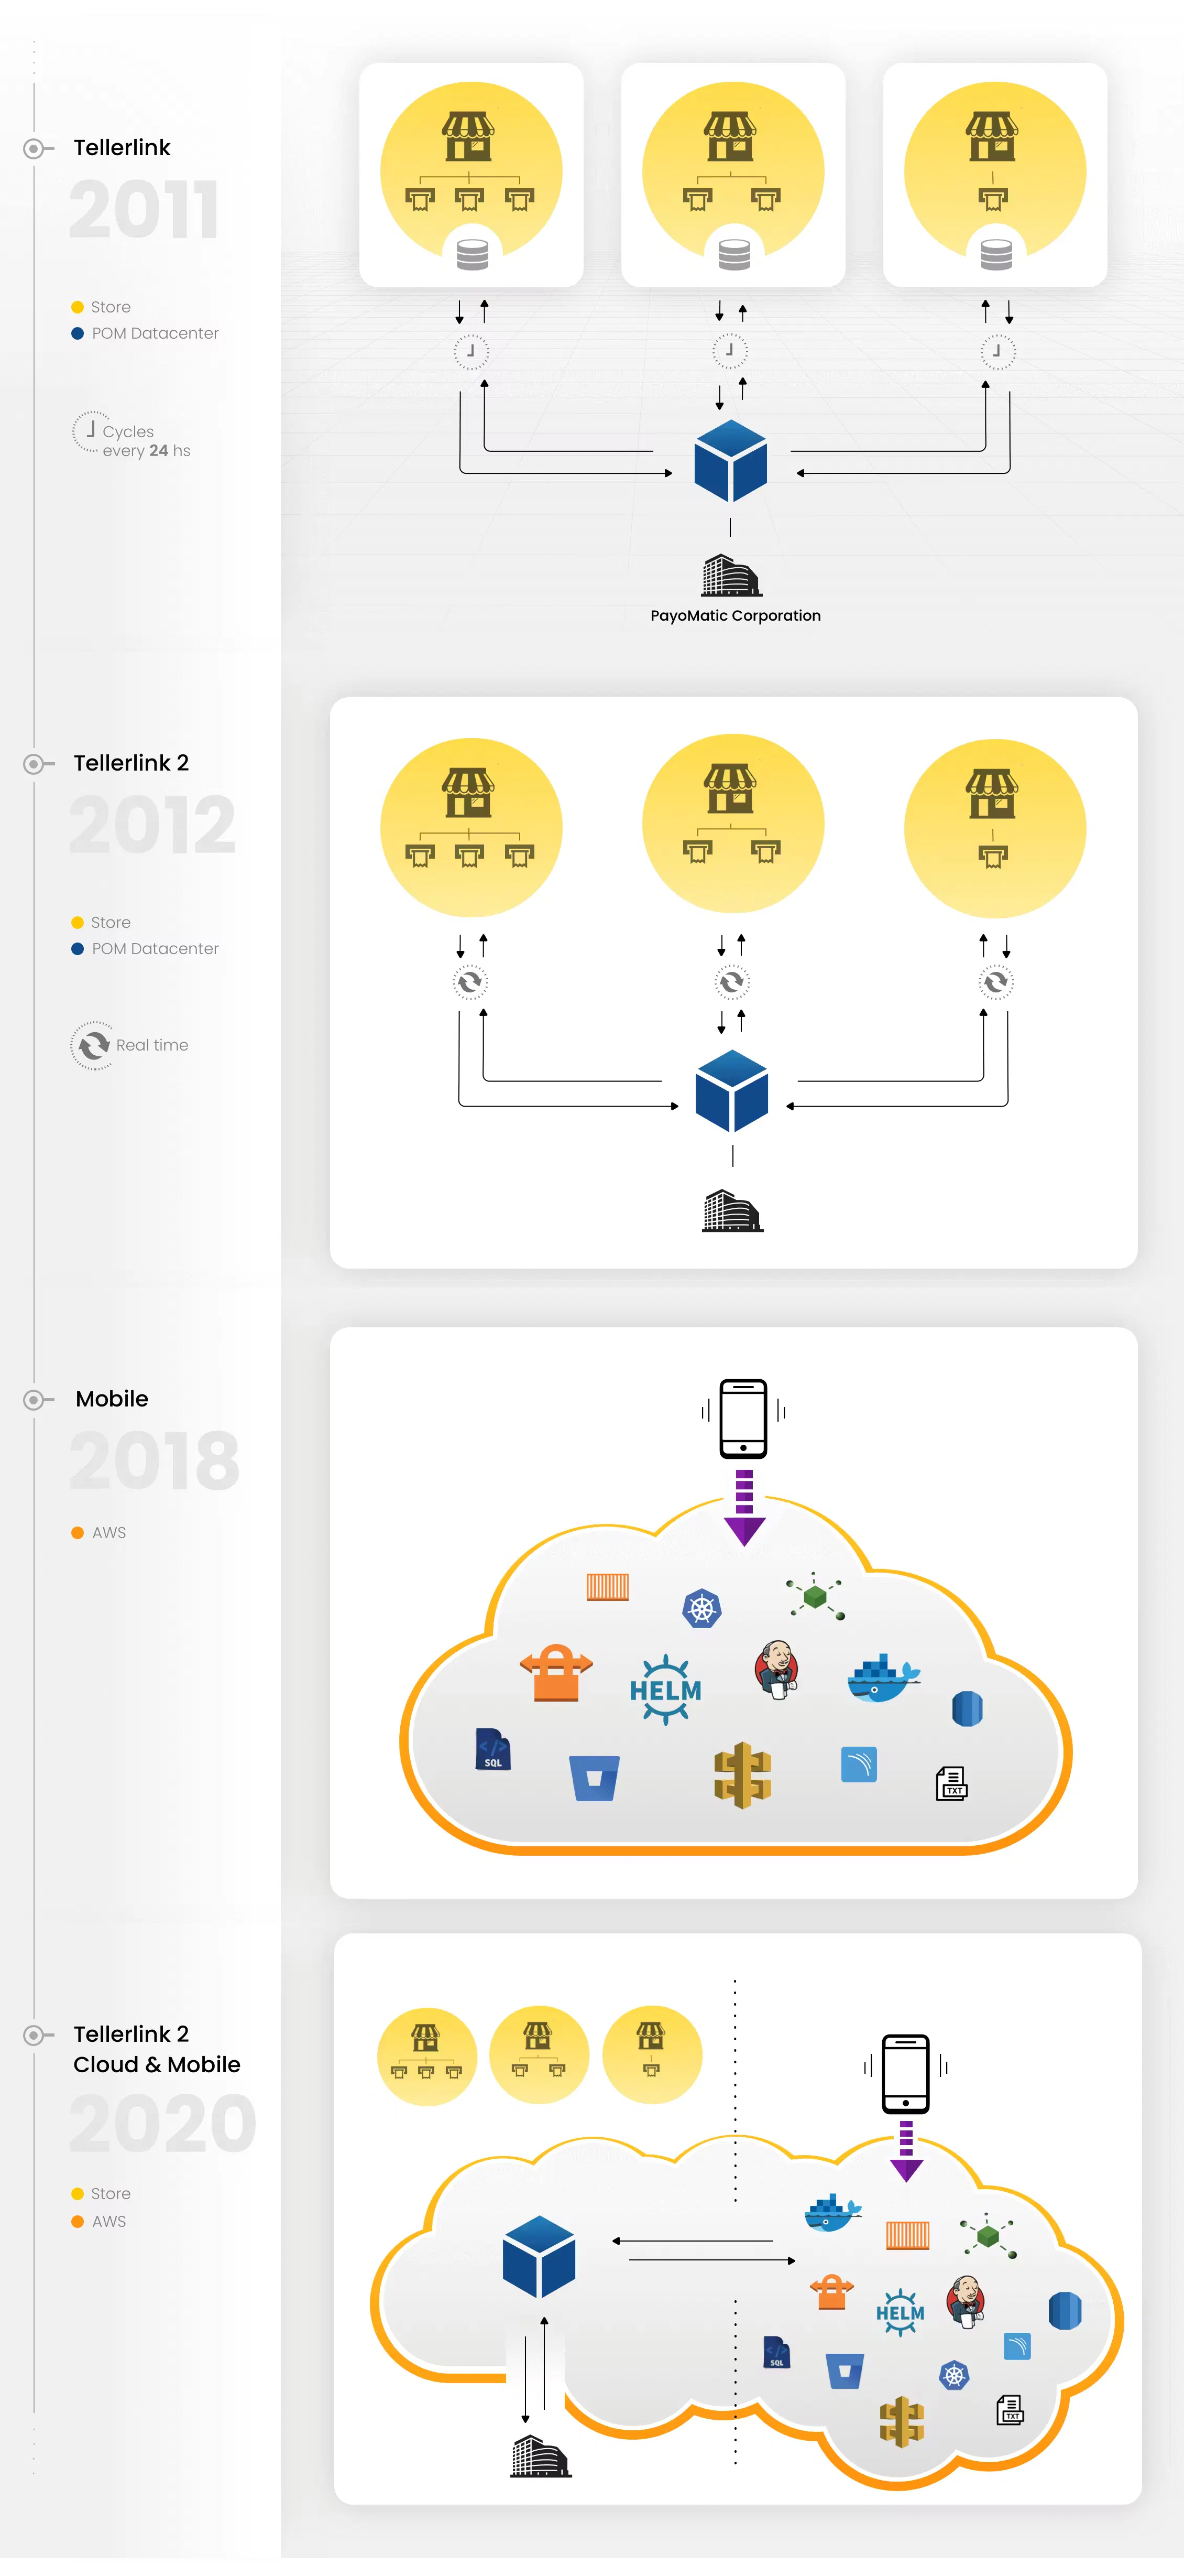Click the Tellerlink 2011 timeline marker
1184x2576 pixels.
tap(35, 149)
